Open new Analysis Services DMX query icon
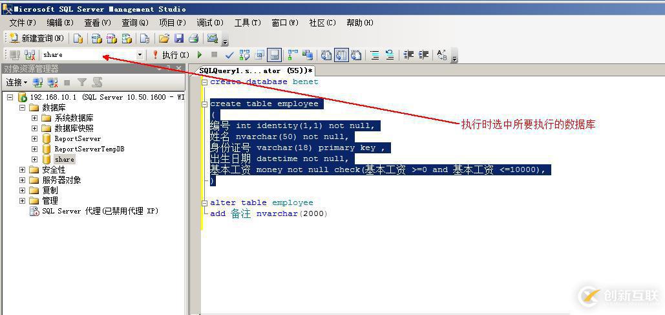 (112, 39)
